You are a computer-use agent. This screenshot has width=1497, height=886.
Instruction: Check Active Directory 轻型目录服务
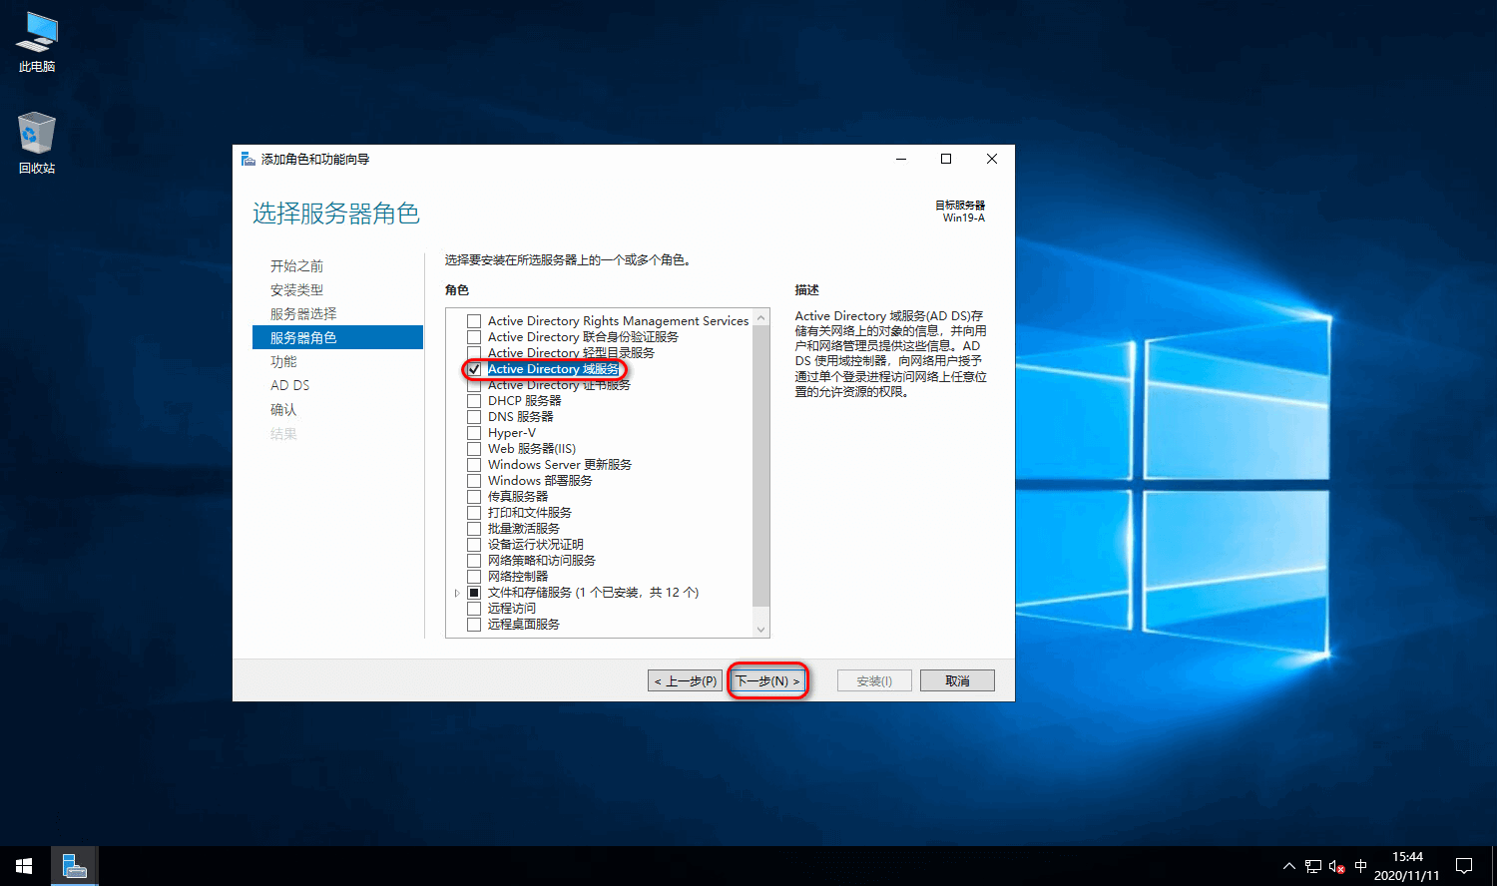coord(474,353)
